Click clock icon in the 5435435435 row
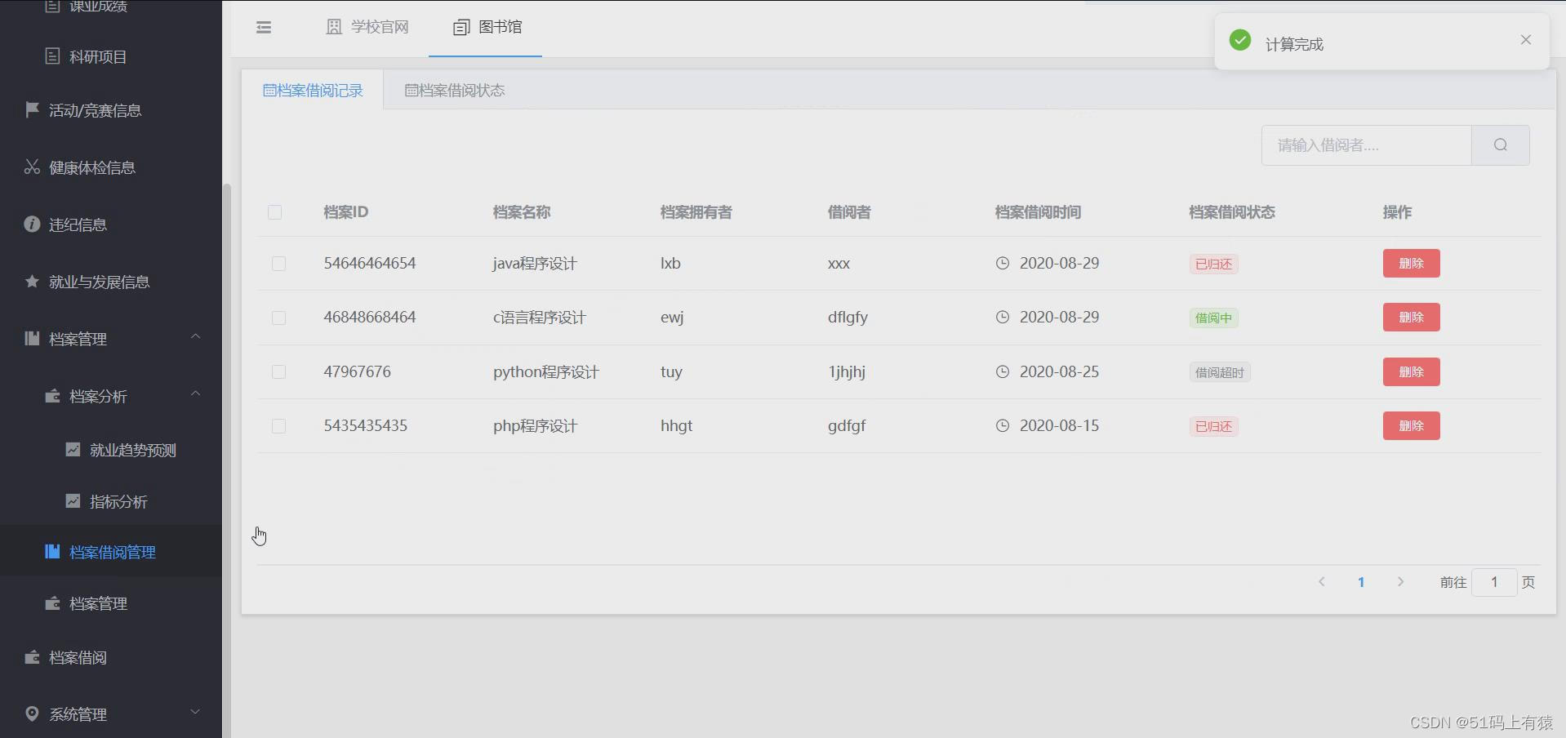This screenshot has height=738, width=1566. click(x=1003, y=425)
